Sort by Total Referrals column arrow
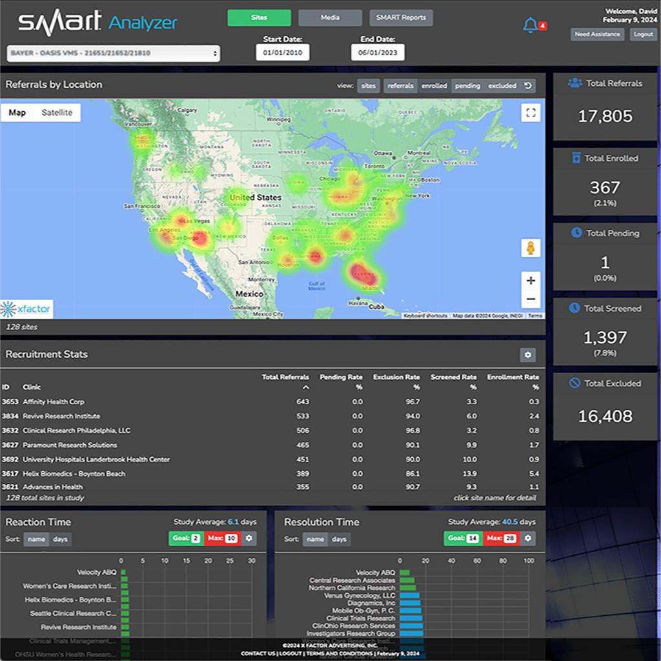Viewport: 661px width, 661px height. (x=305, y=387)
